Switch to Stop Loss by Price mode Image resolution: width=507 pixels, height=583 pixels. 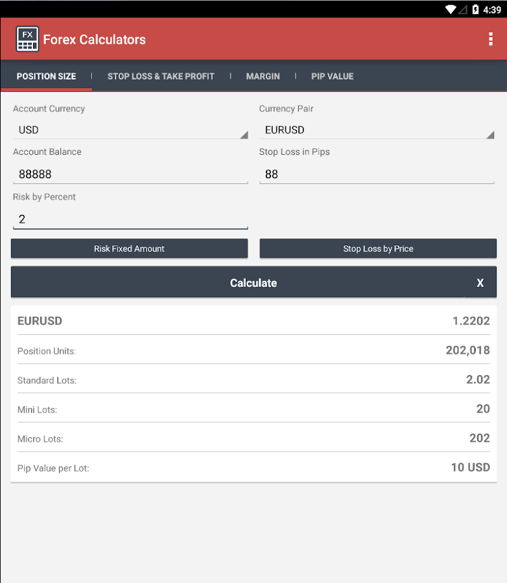[x=378, y=249]
